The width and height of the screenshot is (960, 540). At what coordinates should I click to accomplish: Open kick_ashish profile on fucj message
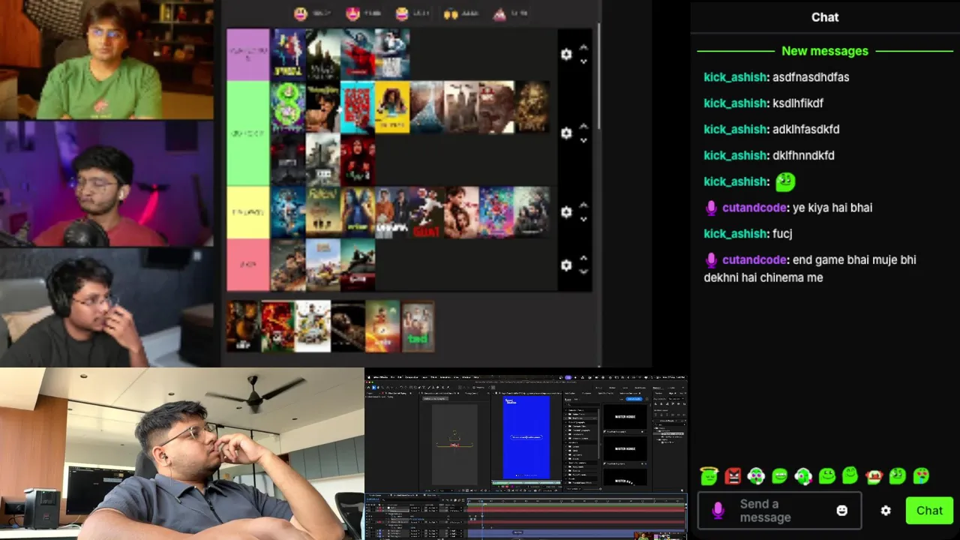[x=736, y=234]
